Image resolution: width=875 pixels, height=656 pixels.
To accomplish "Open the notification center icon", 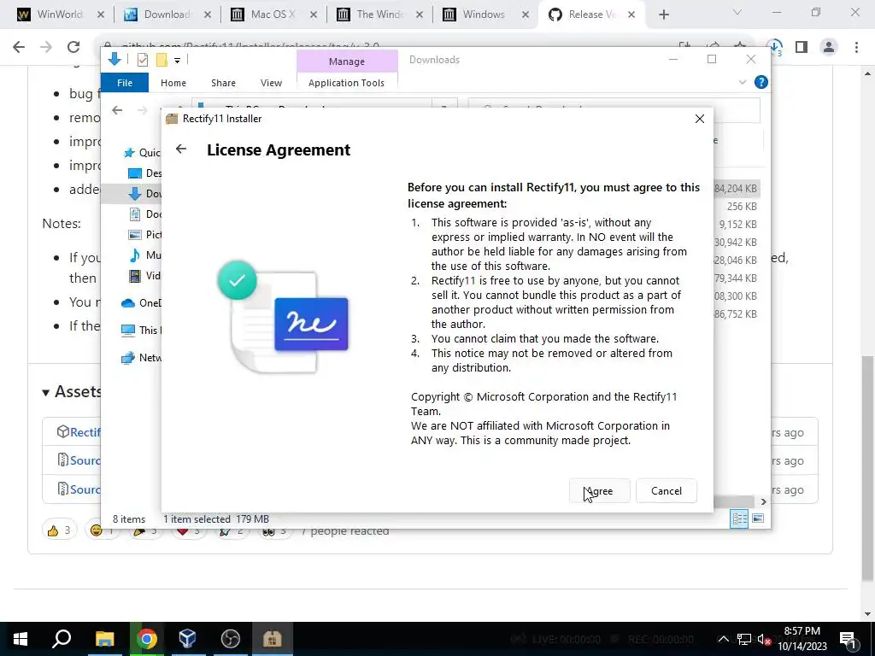I will [x=847, y=639].
